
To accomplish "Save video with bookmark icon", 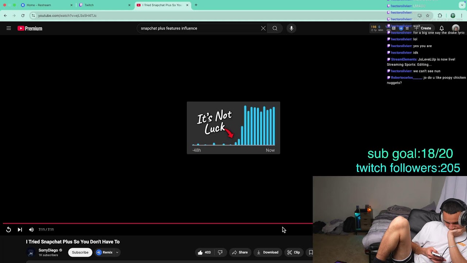I will [310, 252].
